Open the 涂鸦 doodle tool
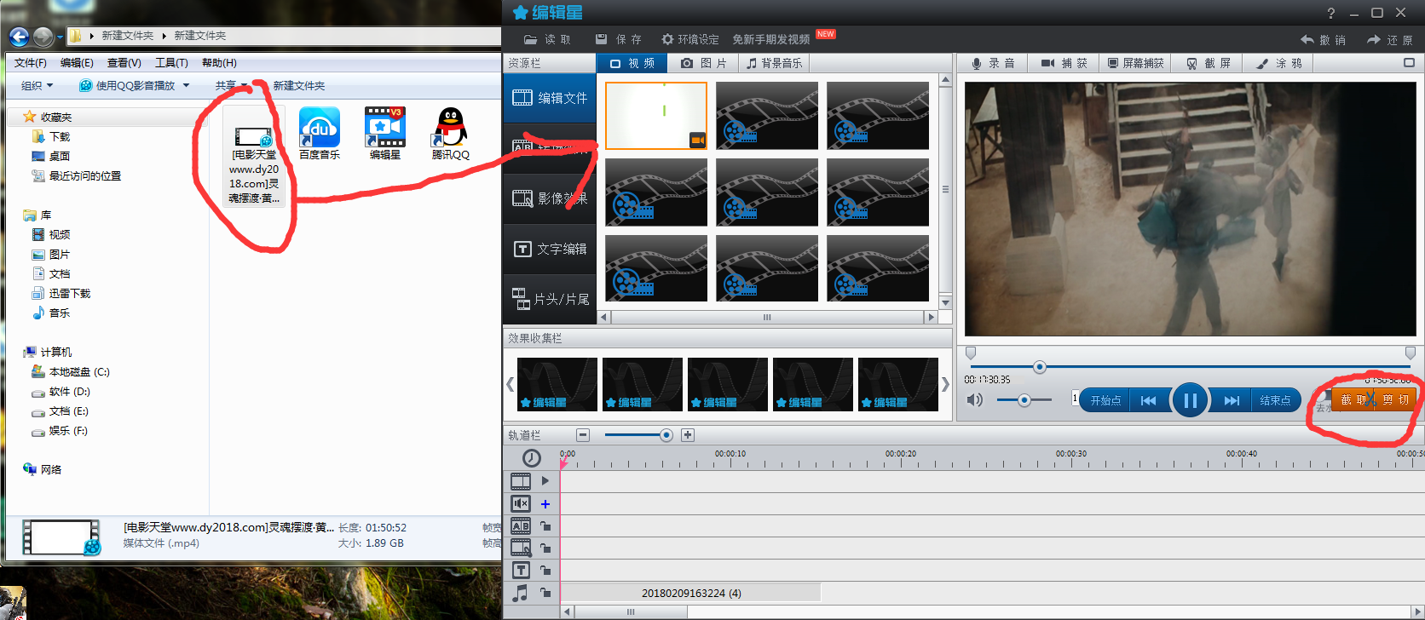Screen dimensions: 1425x620 click(1278, 63)
